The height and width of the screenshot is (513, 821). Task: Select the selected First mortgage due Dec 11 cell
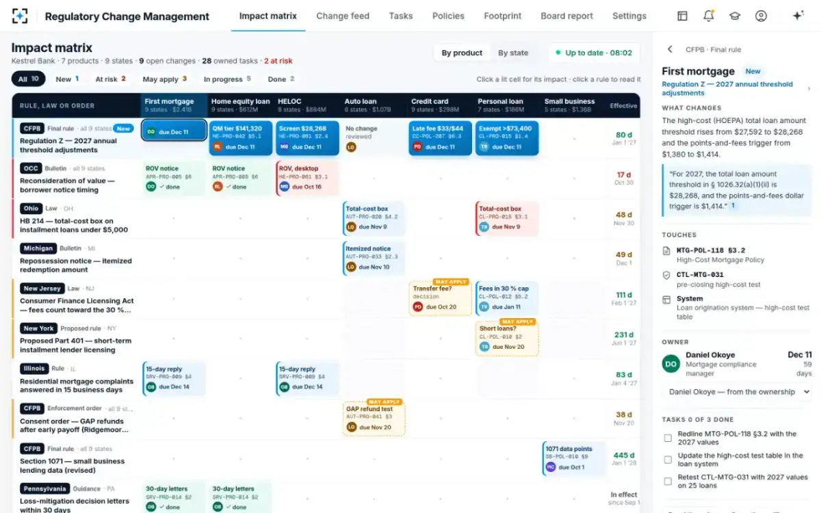pos(174,131)
